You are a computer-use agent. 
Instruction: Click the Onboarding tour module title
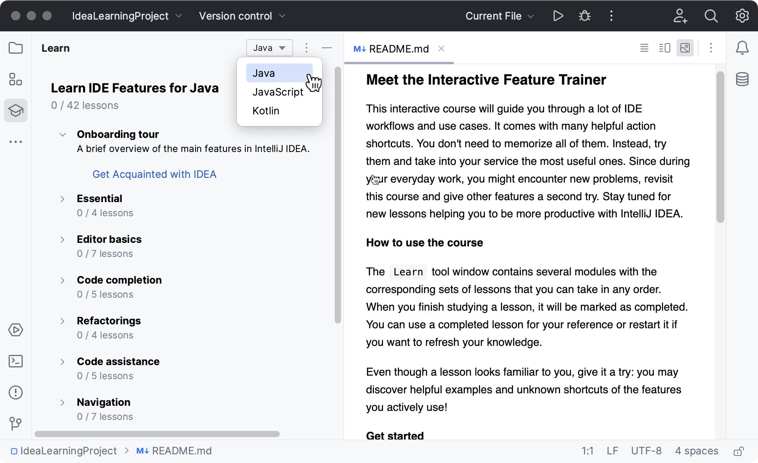[x=118, y=134]
